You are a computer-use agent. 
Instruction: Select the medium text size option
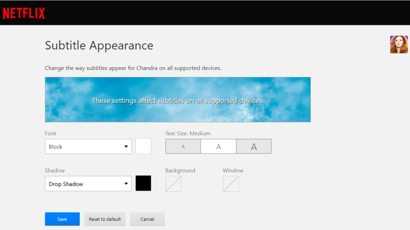coord(219,147)
